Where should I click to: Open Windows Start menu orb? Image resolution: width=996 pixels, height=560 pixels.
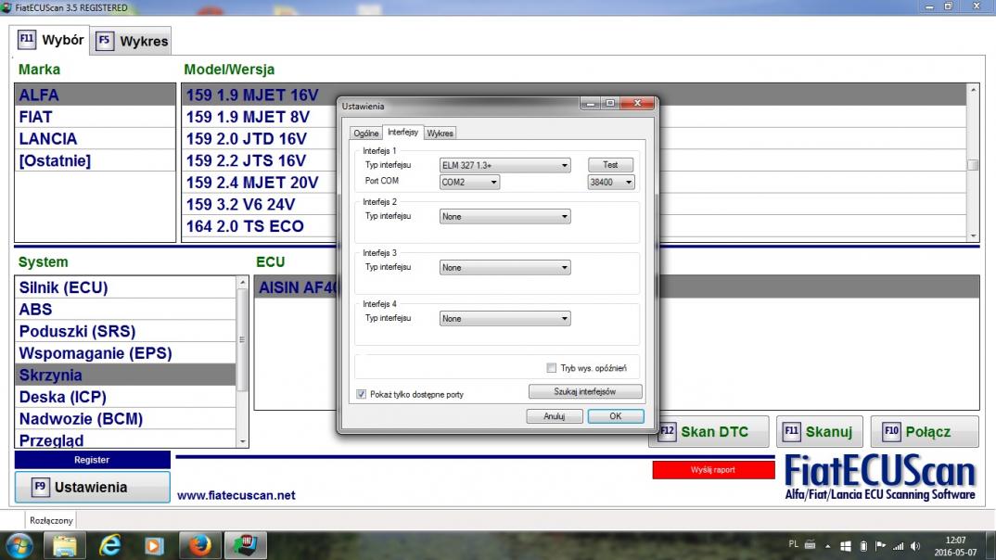[x=19, y=545]
